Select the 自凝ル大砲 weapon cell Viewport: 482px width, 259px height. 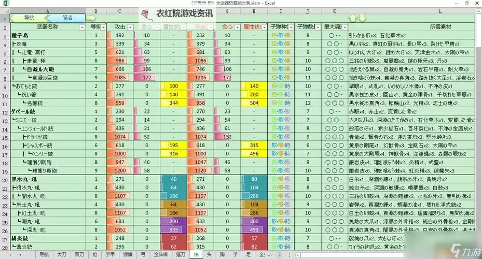[48, 69]
